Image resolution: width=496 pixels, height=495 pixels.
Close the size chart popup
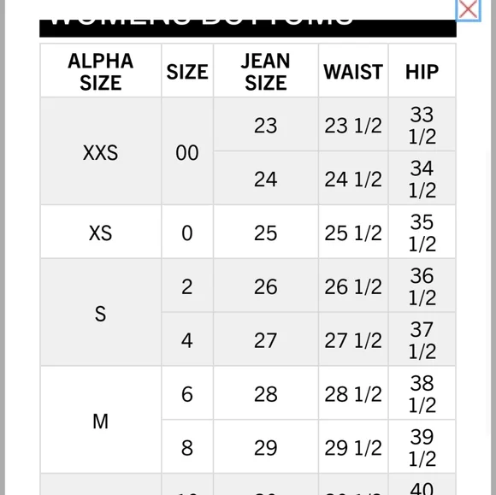468,9
